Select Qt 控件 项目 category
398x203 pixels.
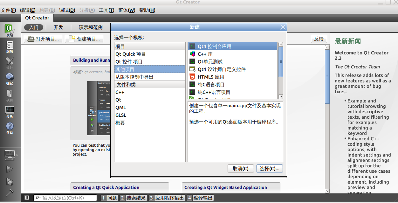click(150, 62)
